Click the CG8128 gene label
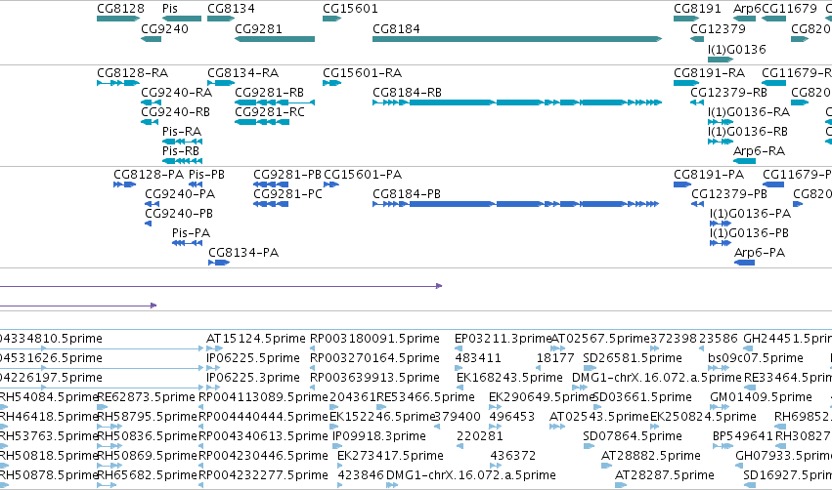832x490 pixels. 120,9
